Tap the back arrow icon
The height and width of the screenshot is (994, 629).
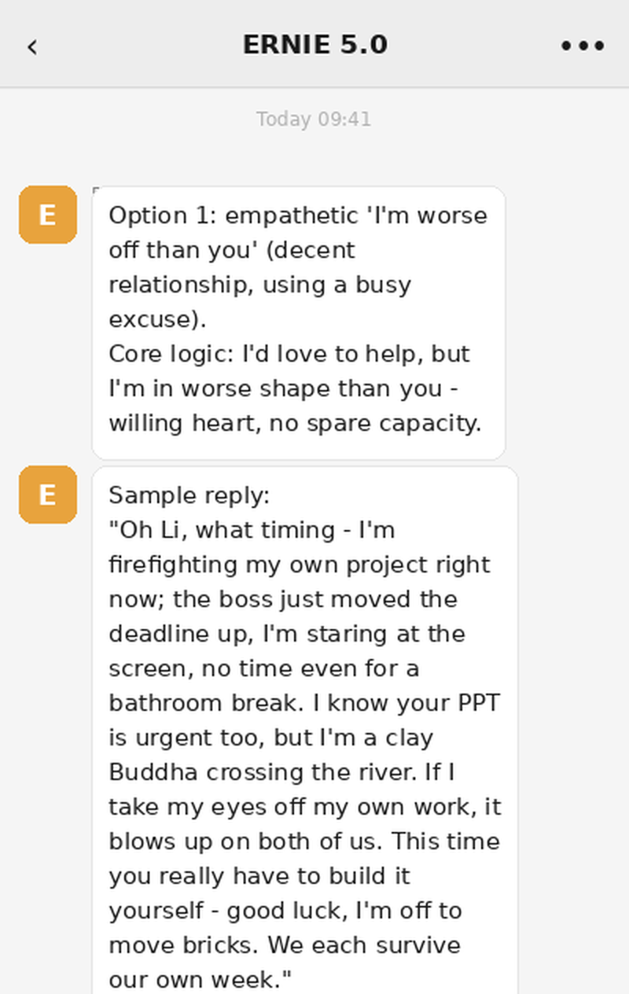[31, 46]
